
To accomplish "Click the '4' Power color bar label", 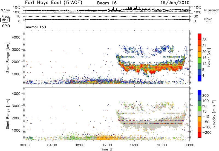I will (x=203, y=76).
